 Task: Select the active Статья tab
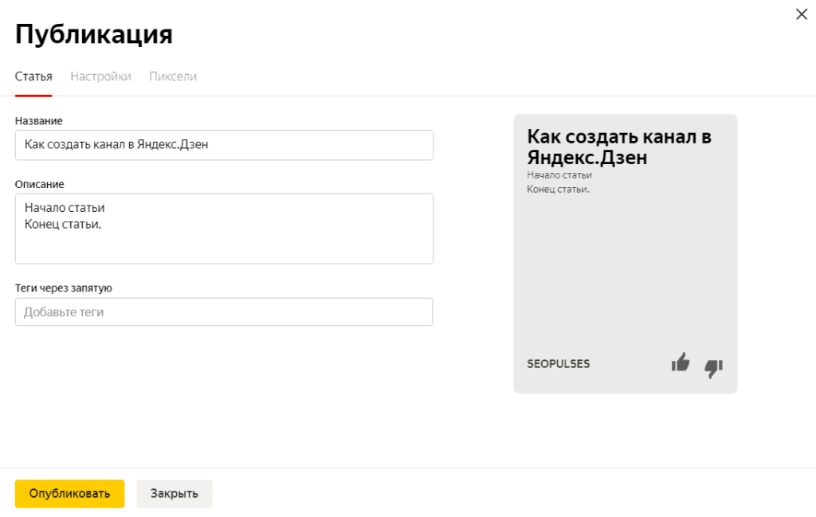(x=33, y=76)
